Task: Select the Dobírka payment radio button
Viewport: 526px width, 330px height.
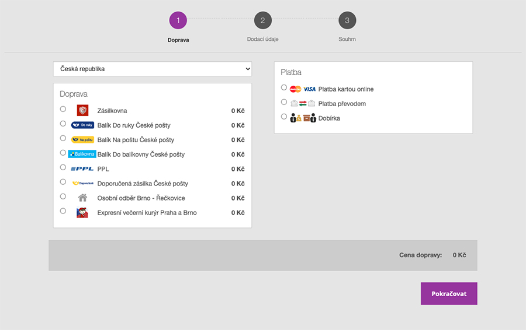Action: [x=284, y=117]
